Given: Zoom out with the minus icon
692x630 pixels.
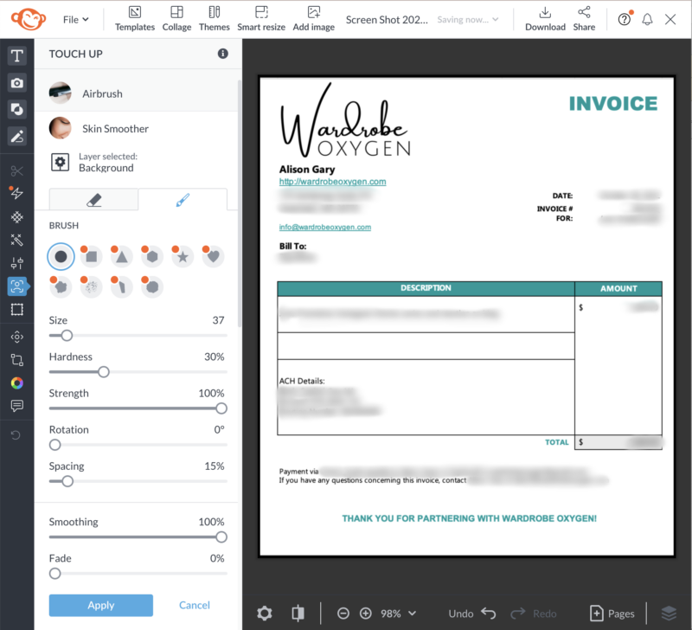Looking at the screenshot, I should coord(343,614).
